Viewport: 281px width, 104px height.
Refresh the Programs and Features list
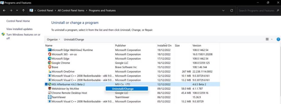pos(232,11)
